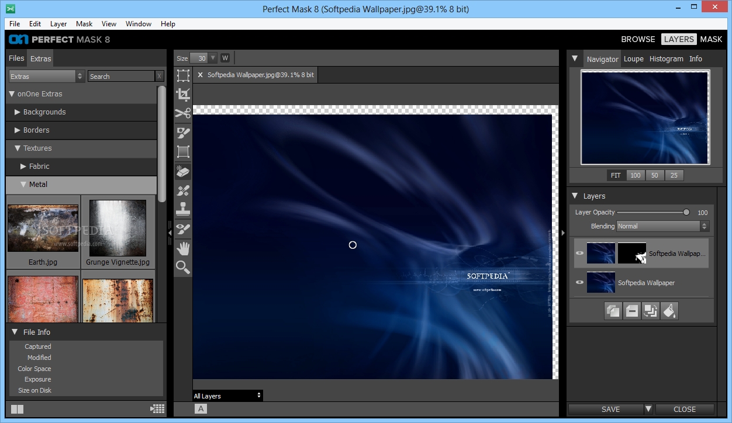Collapse the onOne Extras section
Image resolution: width=732 pixels, height=423 pixels.
(11, 93)
